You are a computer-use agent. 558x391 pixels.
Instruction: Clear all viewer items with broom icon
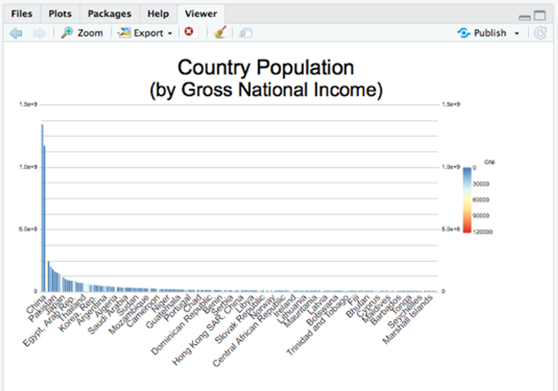click(x=220, y=32)
